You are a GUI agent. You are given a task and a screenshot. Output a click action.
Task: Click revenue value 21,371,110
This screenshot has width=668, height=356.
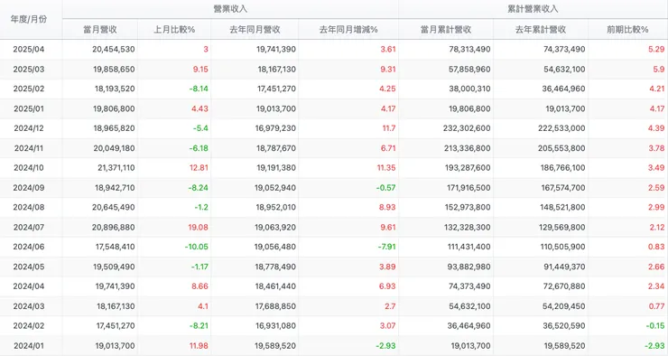pos(116,168)
